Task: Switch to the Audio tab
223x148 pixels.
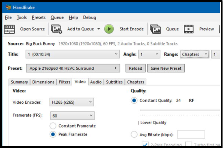Action: (x=96, y=82)
